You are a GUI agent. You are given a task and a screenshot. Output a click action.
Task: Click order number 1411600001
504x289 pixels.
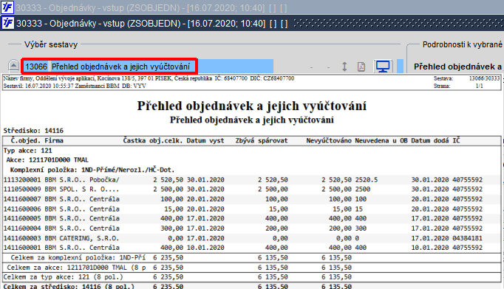pyautogui.click(x=22, y=248)
